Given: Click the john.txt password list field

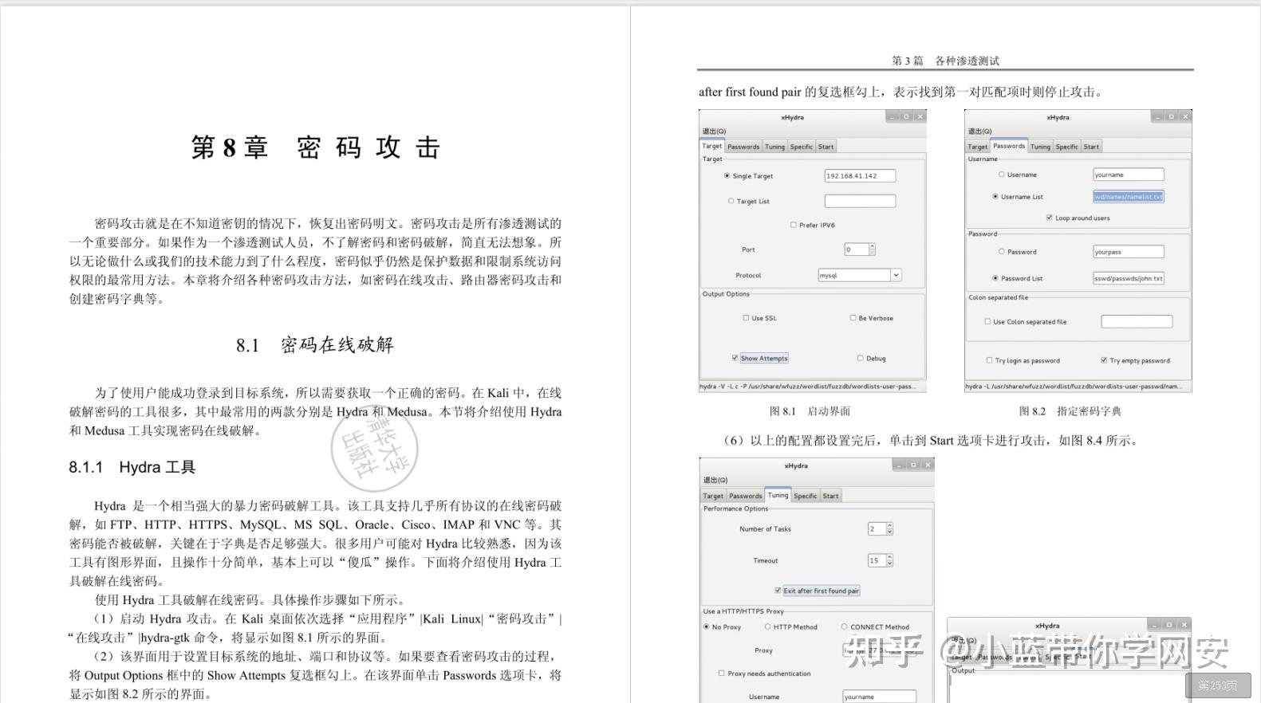Looking at the screenshot, I should click(x=1128, y=278).
